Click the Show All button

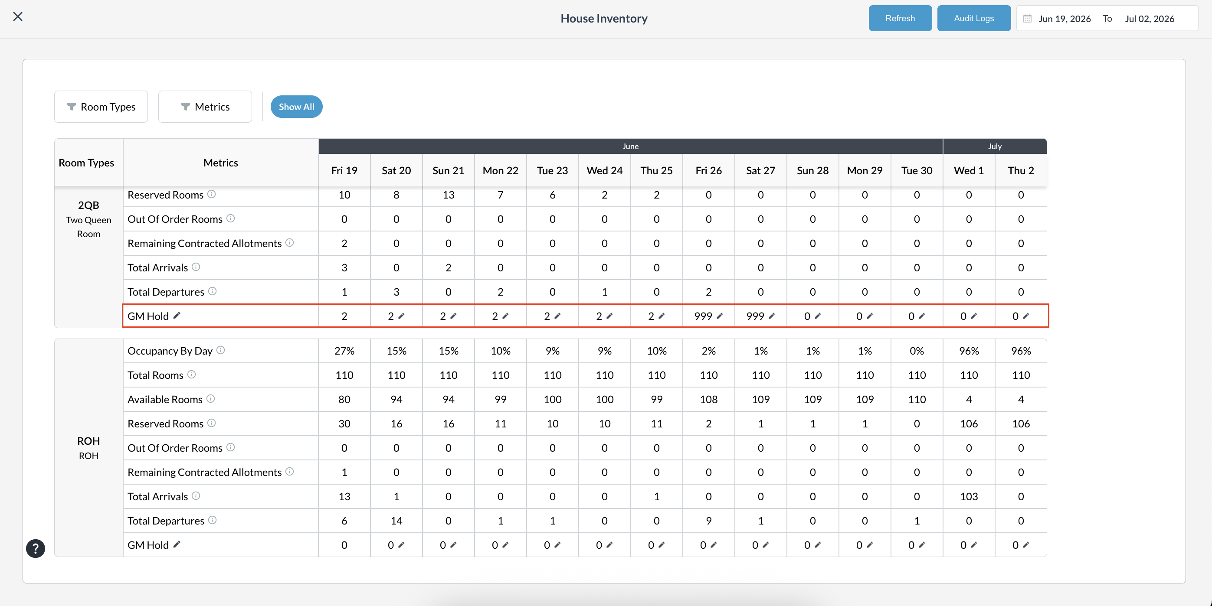296,107
